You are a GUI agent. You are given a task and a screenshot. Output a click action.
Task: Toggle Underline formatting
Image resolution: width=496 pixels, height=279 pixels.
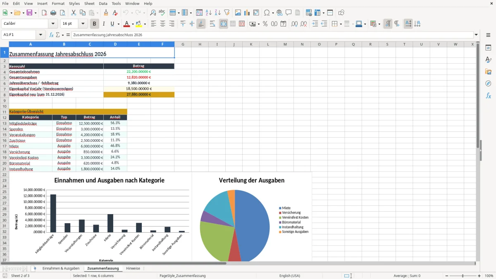pyautogui.click(x=112, y=24)
